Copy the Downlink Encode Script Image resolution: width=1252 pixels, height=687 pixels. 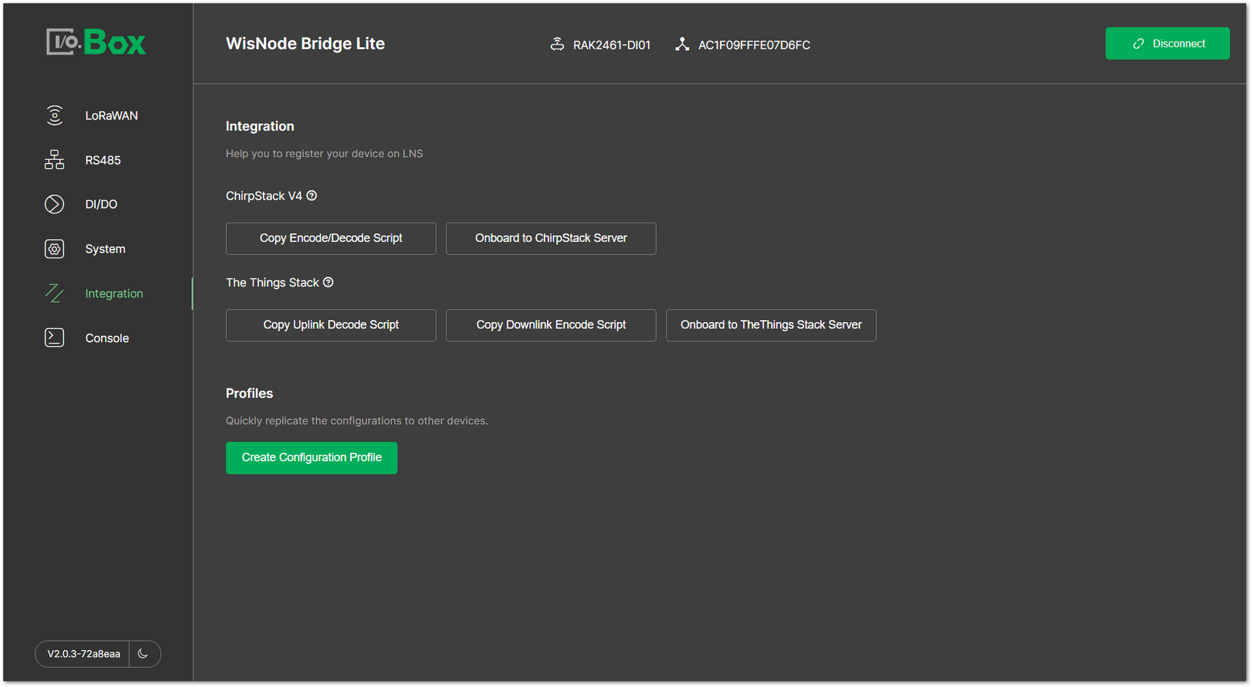(x=551, y=325)
